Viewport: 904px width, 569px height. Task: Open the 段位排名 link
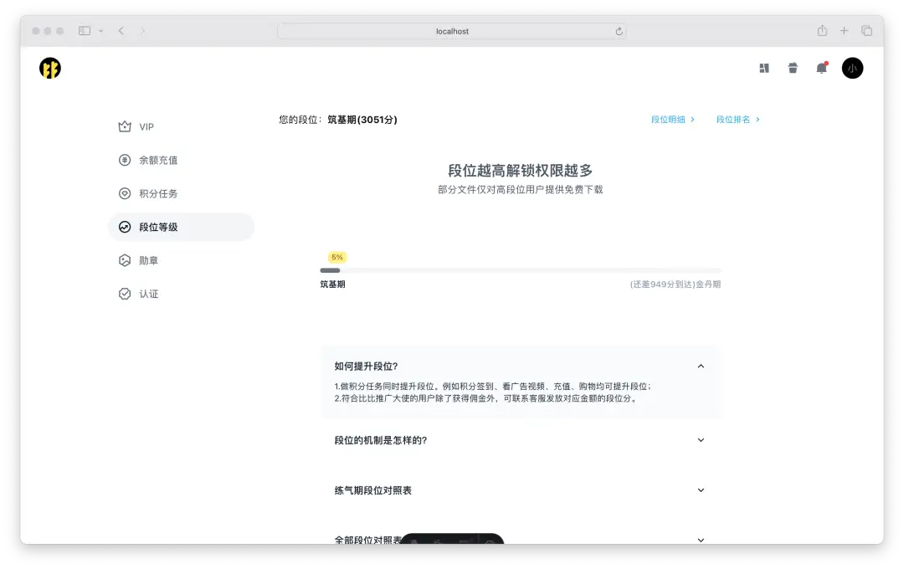point(734,119)
